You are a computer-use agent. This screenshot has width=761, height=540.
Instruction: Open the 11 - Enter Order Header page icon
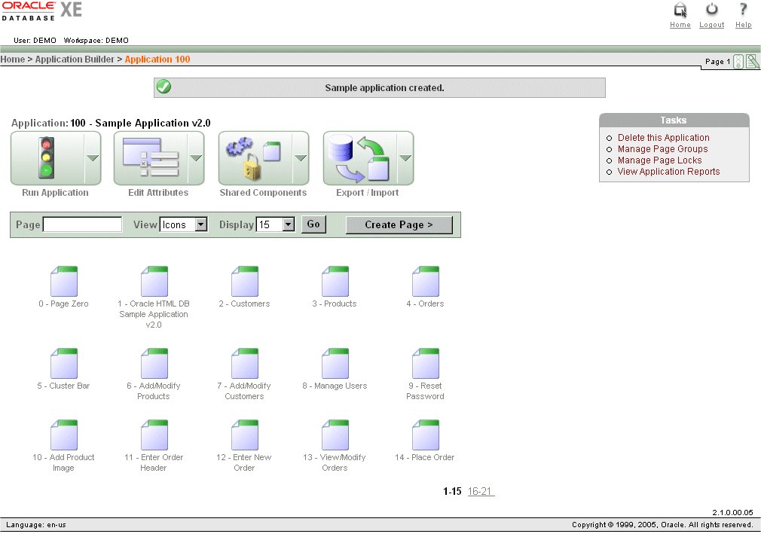click(154, 435)
